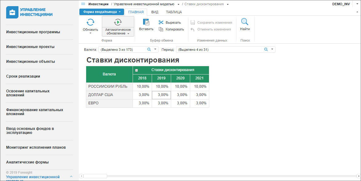This screenshot has height=181, width=361.
Task: Click Управление инвестиционной моделью breadcrumb text
Action: [x=144, y=4]
